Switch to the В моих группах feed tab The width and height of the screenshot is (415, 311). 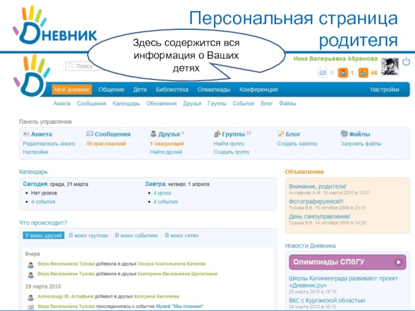click(x=89, y=235)
